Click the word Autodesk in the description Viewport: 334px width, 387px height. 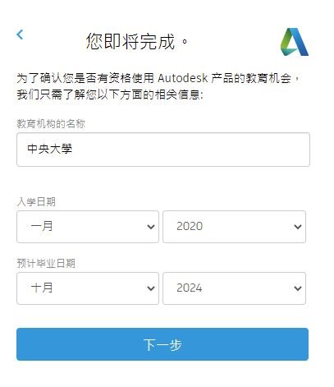point(183,78)
